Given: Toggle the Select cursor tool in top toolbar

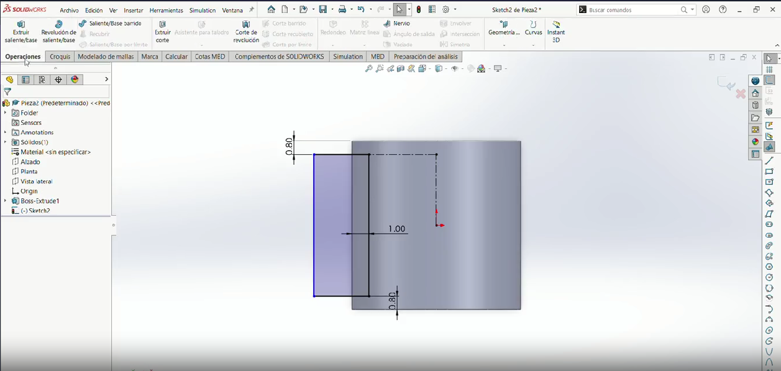Looking at the screenshot, I should tap(400, 9).
